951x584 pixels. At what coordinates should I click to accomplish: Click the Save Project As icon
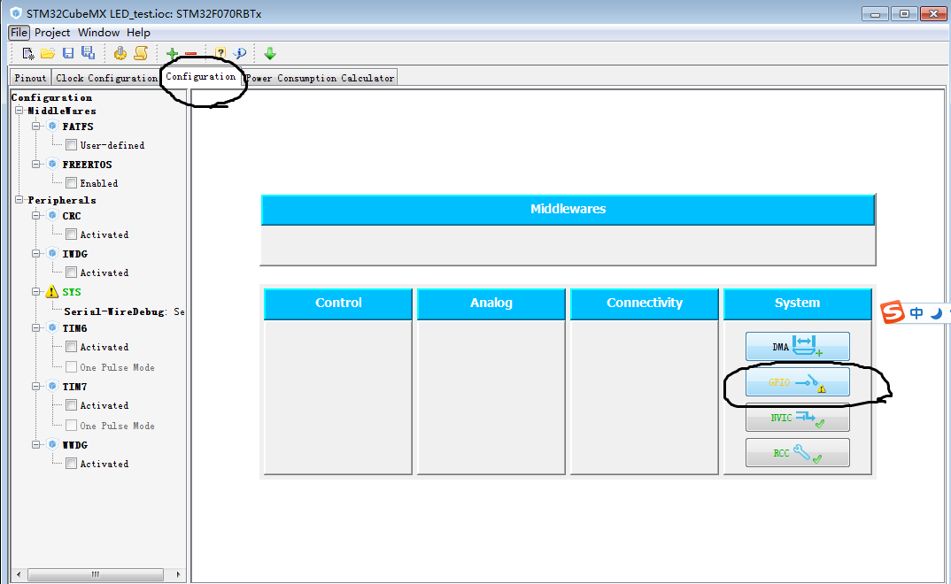click(x=88, y=53)
